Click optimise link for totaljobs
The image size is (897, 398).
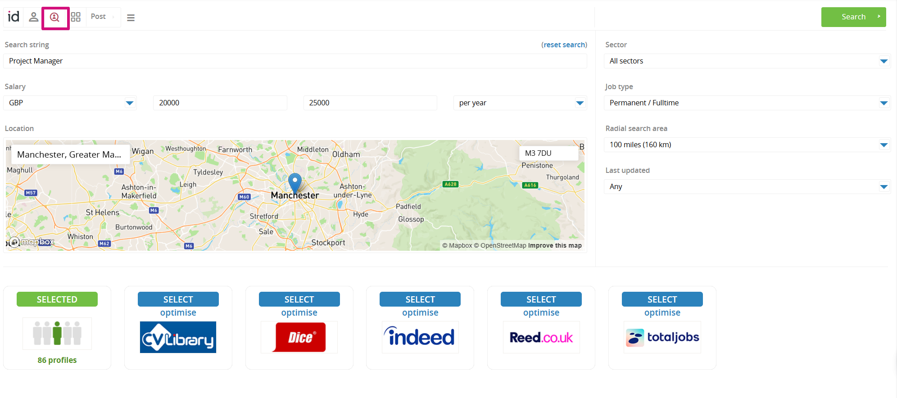pyautogui.click(x=662, y=313)
